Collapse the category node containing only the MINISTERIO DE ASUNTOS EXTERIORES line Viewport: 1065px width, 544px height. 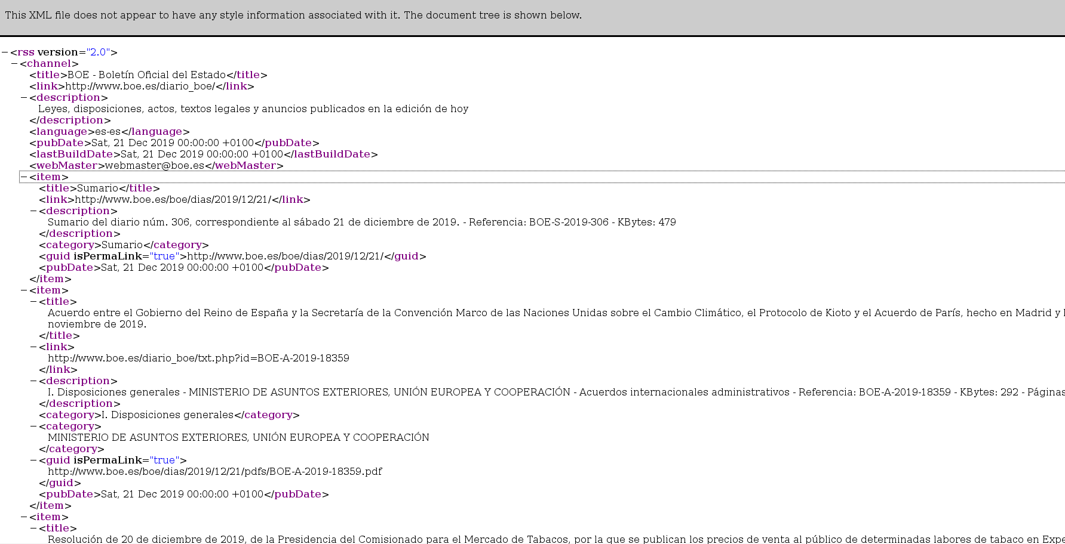pos(33,426)
